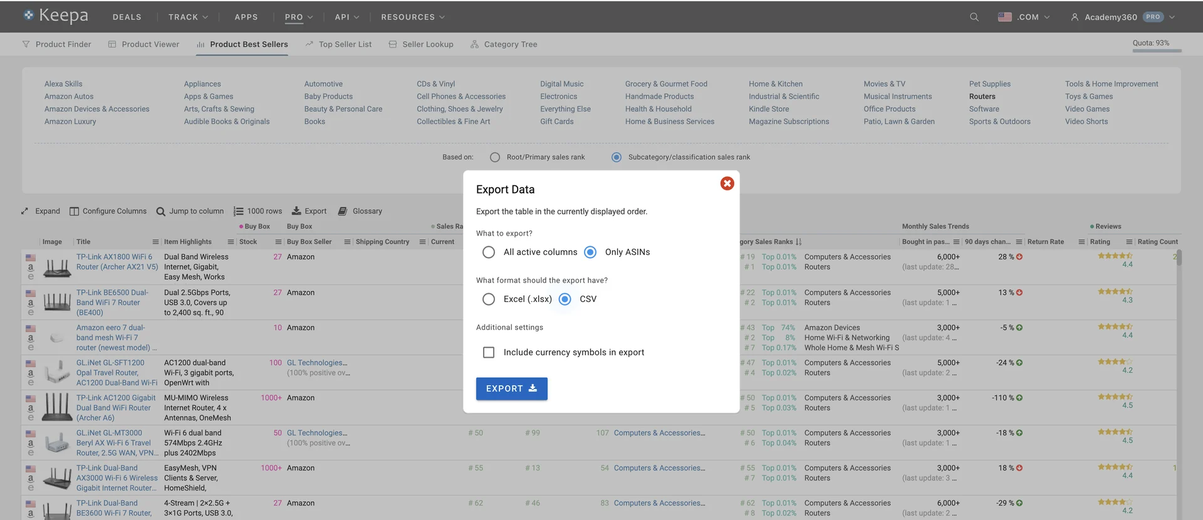1203x520 pixels.
Task: Open TP-Link AX1800 WiFi 6 Router title
Action: [x=117, y=262]
